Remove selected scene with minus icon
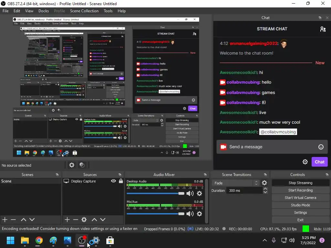Screen dimensions: 331x248 (x=13, y=220)
